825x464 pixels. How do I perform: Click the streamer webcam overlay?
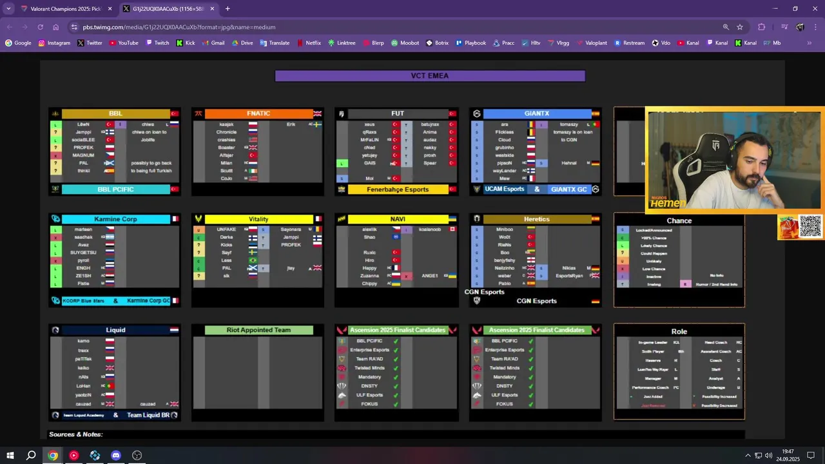click(735, 159)
